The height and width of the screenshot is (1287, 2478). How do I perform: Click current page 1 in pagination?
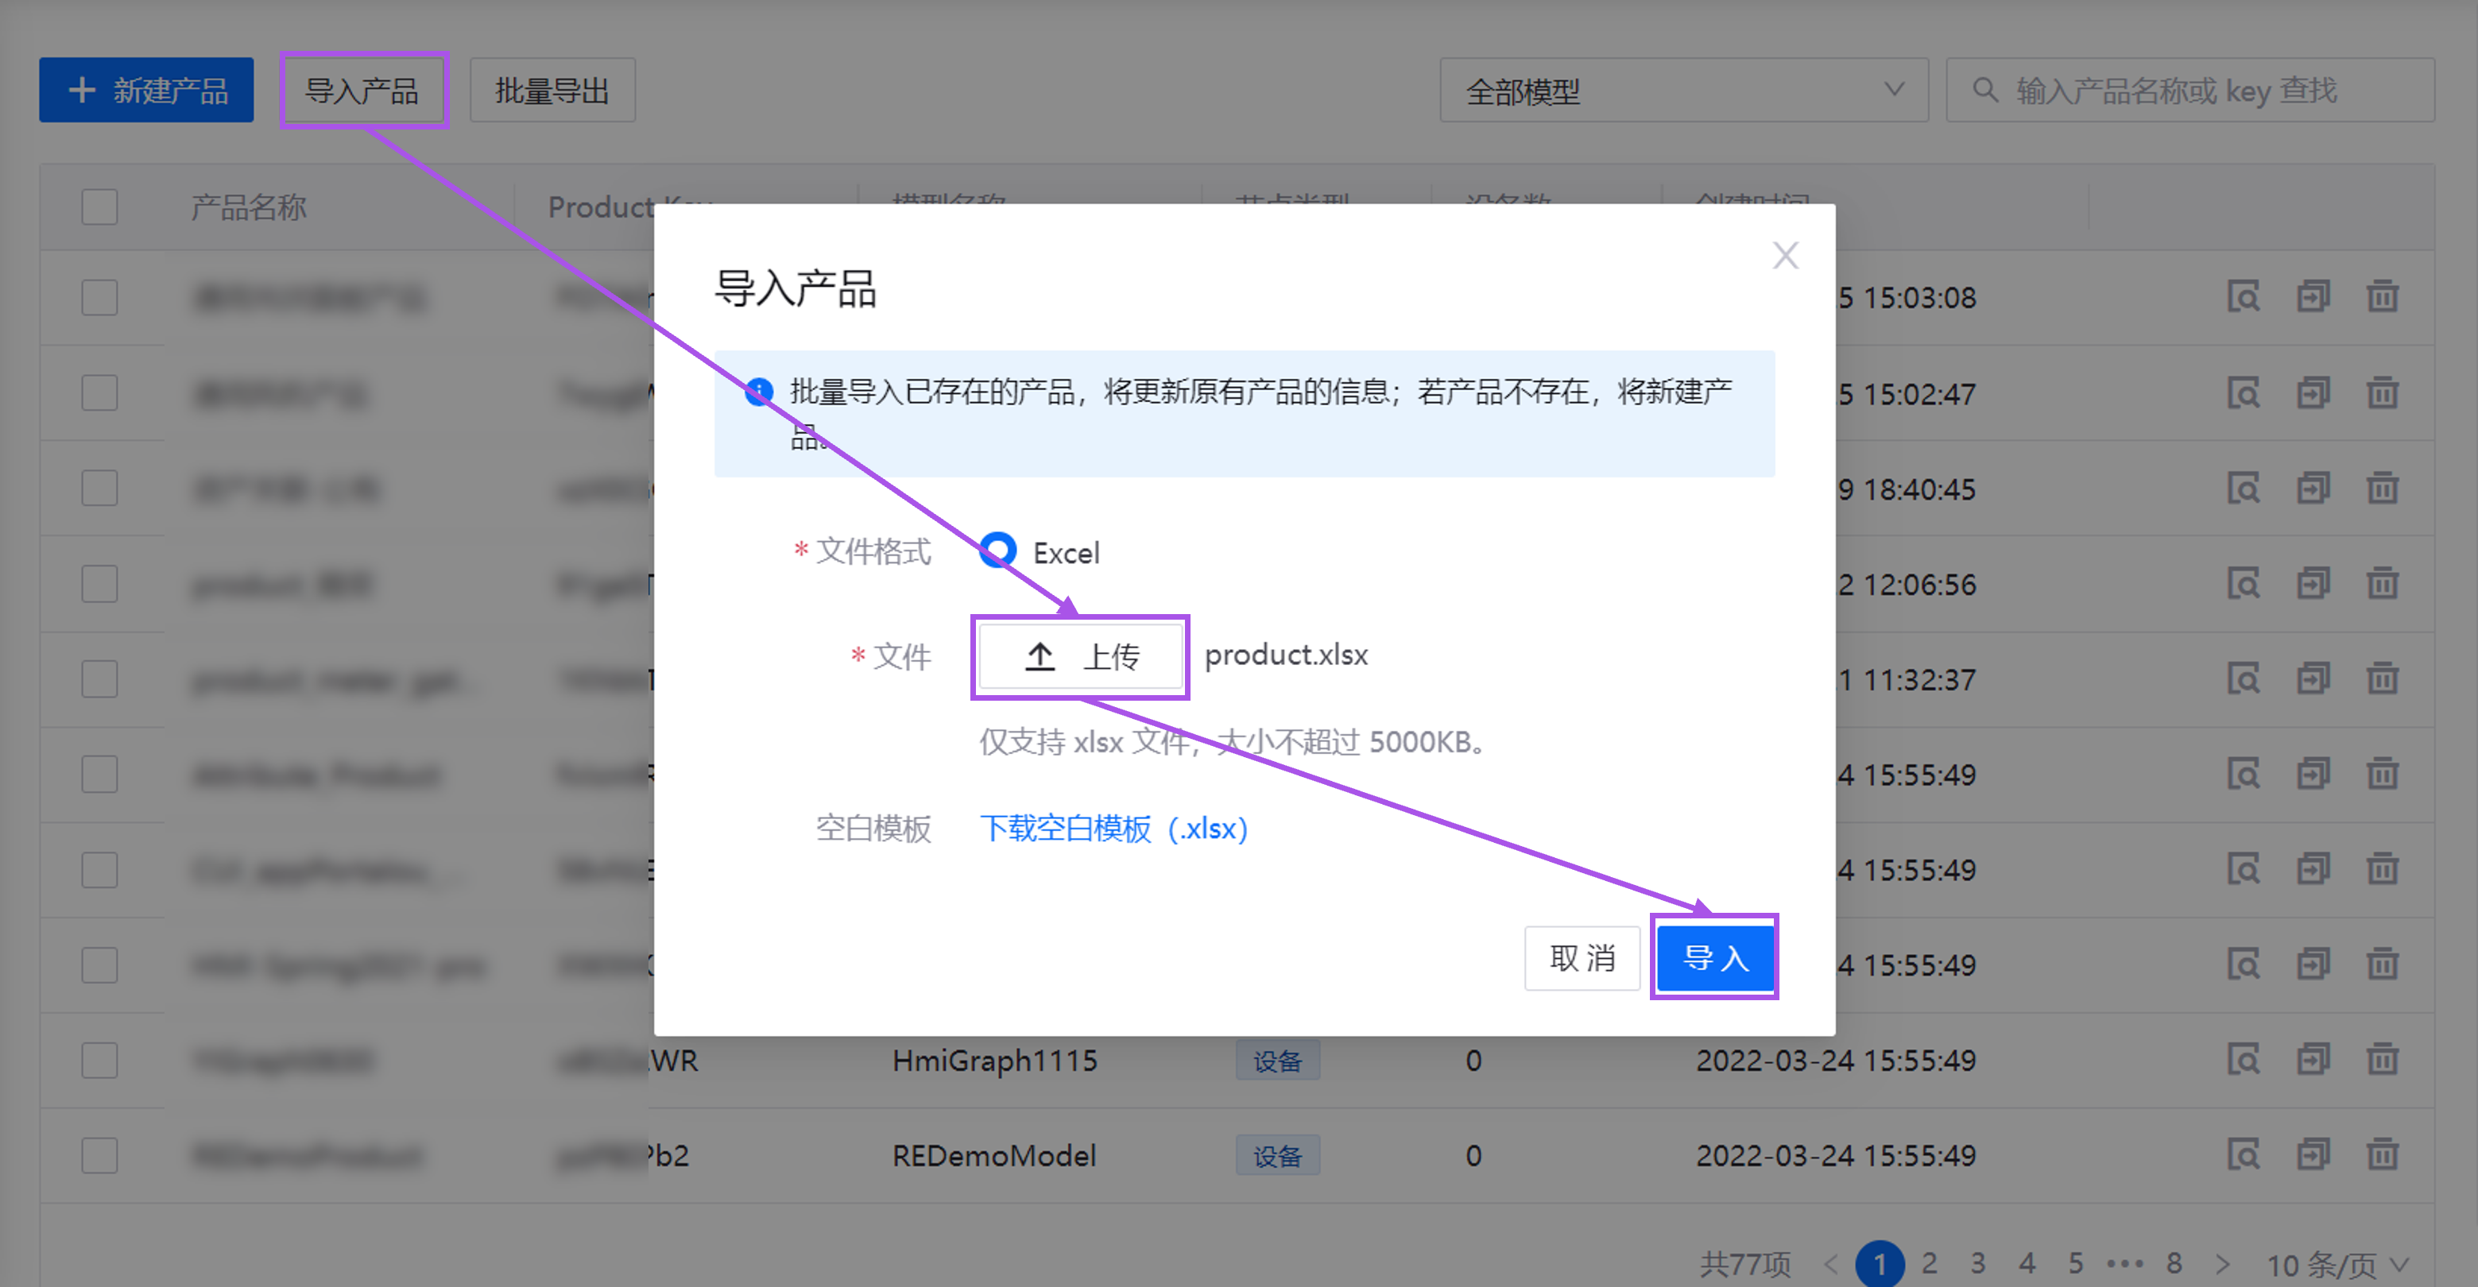pos(1880,1263)
